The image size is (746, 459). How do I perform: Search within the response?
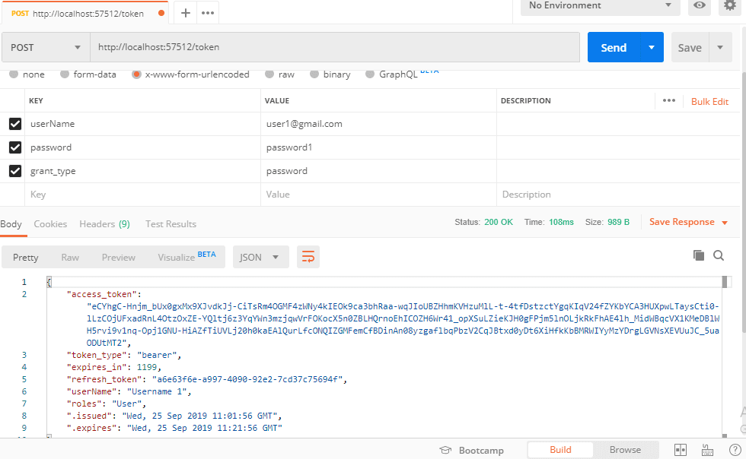pyautogui.click(x=719, y=256)
